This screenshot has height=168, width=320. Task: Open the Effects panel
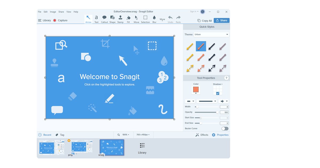point(202,135)
